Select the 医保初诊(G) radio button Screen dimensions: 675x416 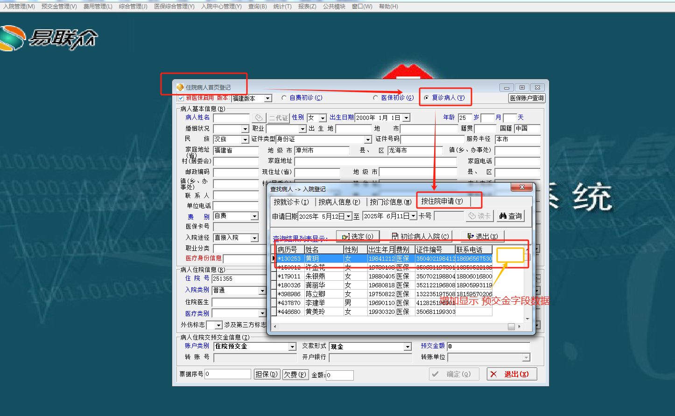point(375,98)
